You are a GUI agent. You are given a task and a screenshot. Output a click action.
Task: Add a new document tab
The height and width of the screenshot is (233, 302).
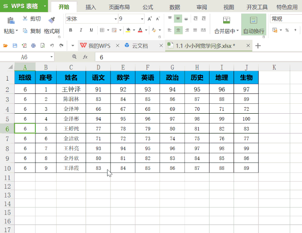(x=258, y=46)
